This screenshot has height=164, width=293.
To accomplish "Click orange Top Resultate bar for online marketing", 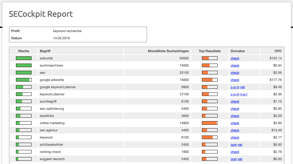I will click(x=209, y=123).
